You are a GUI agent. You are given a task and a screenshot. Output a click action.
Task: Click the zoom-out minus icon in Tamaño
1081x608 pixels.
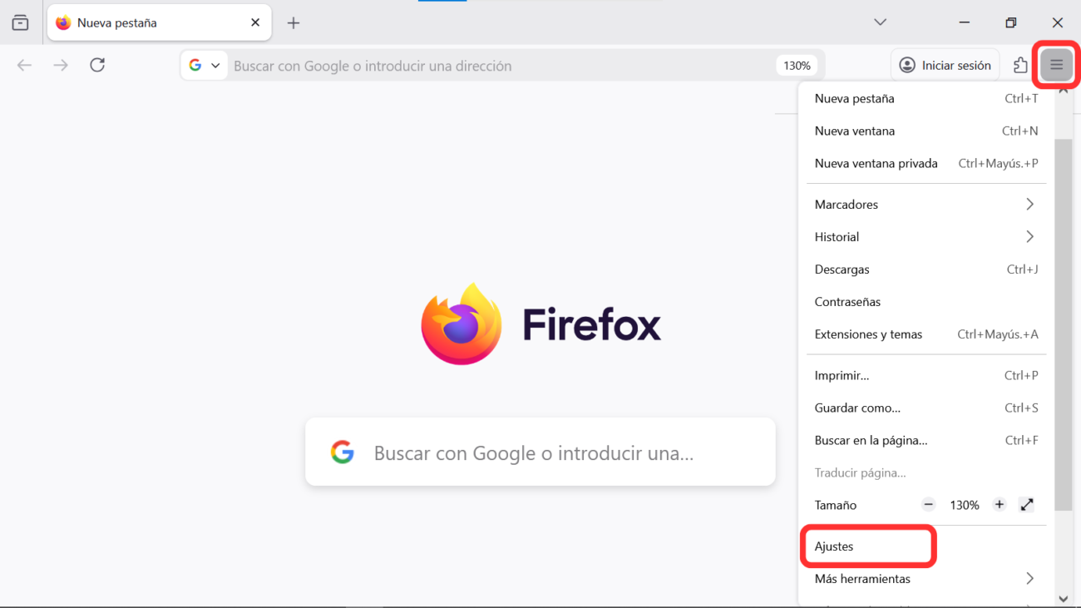point(929,505)
